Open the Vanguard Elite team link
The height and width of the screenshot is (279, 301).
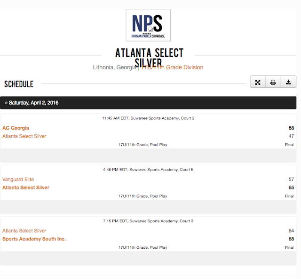18,180
